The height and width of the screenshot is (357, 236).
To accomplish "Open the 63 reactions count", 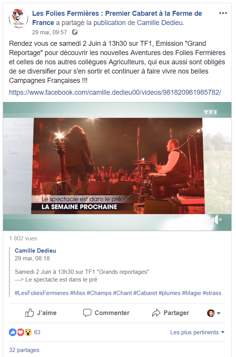I will (37, 332).
